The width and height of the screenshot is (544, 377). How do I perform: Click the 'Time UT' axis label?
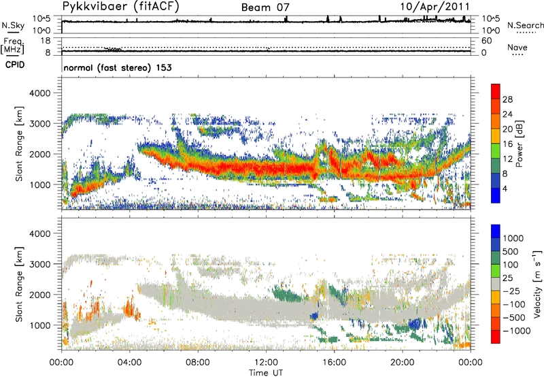[266, 373]
